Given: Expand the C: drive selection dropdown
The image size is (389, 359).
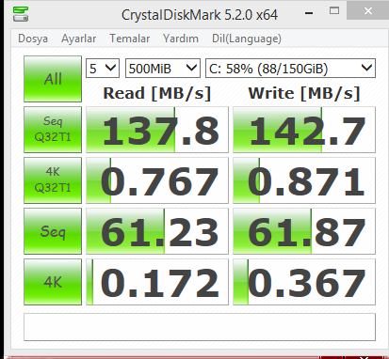Looking at the screenshot, I should 290,68.
